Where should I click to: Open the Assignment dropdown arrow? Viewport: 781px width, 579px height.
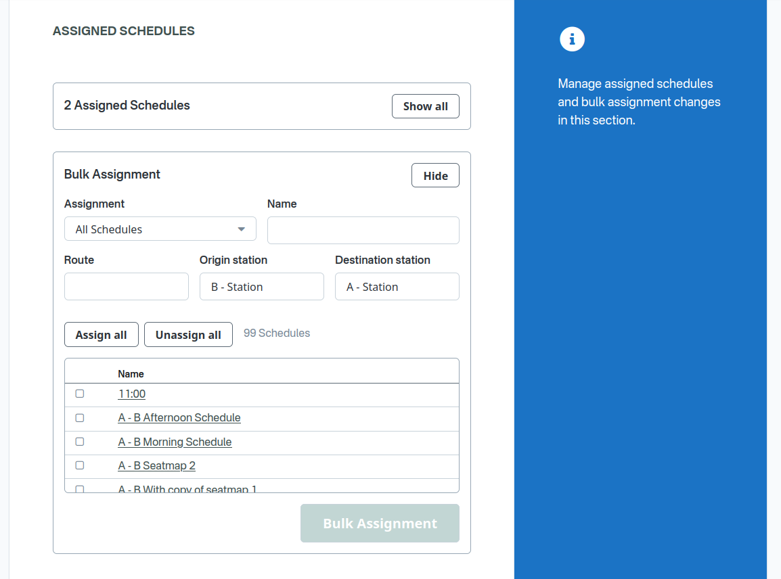pyautogui.click(x=241, y=229)
